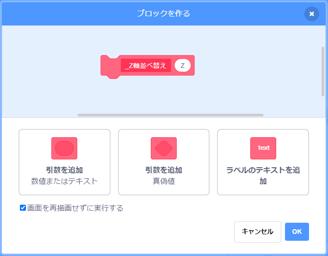Viewport: 328px width, 256px height.
Task: Select the Z argument field on block
Action: tap(182, 66)
